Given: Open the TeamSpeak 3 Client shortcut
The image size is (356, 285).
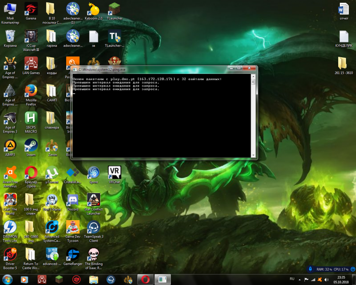Looking at the screenshot, I should pos(93,228).
